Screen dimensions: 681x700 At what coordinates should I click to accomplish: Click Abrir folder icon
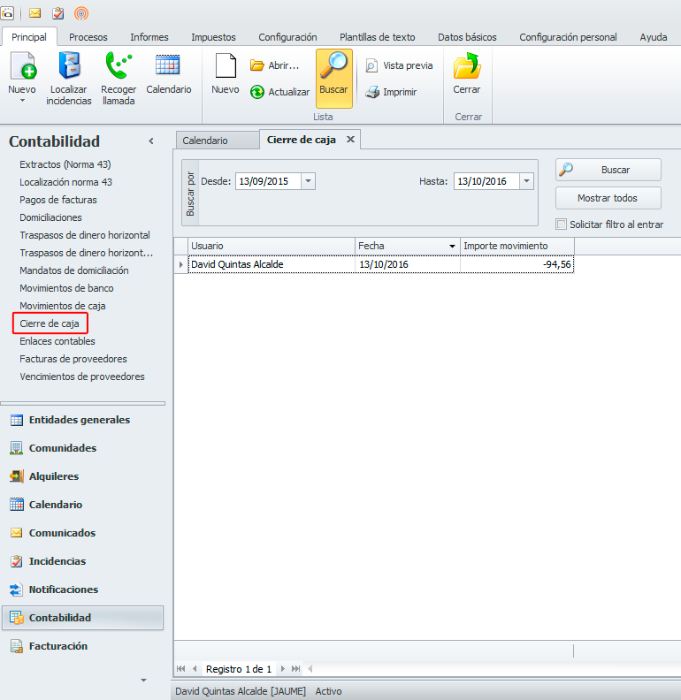pos(257,65)
